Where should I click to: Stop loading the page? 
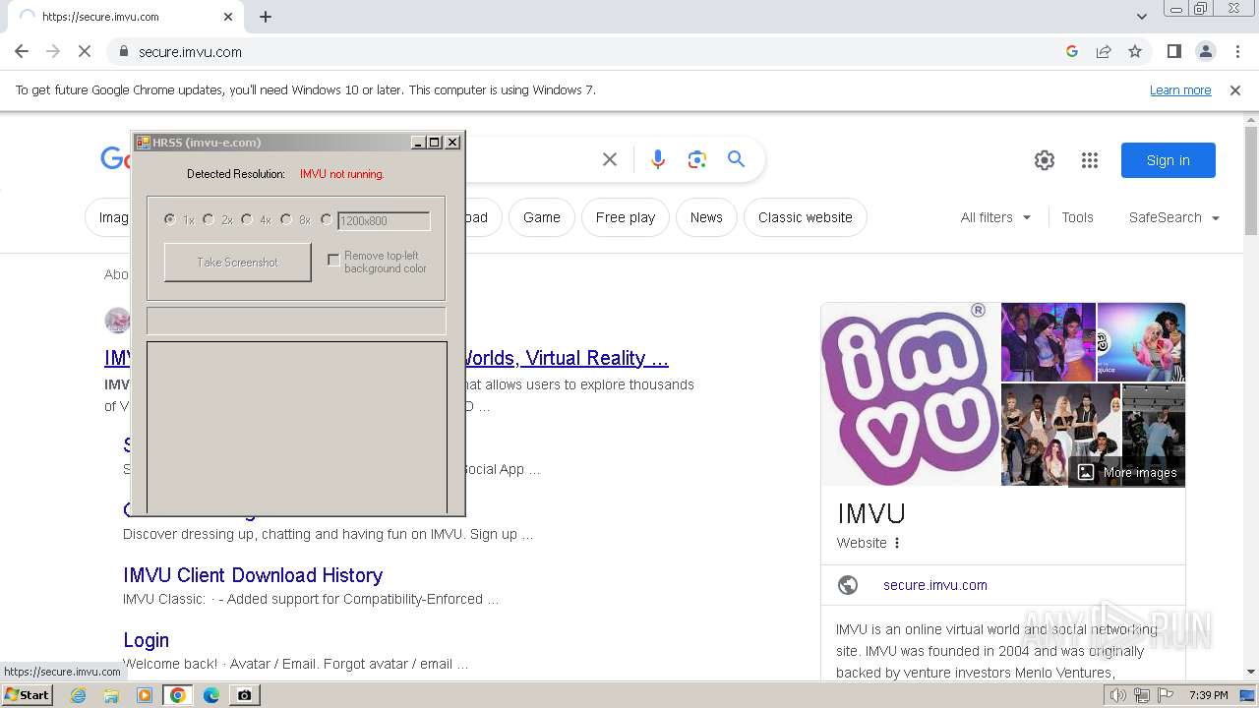tap(84, 51)
